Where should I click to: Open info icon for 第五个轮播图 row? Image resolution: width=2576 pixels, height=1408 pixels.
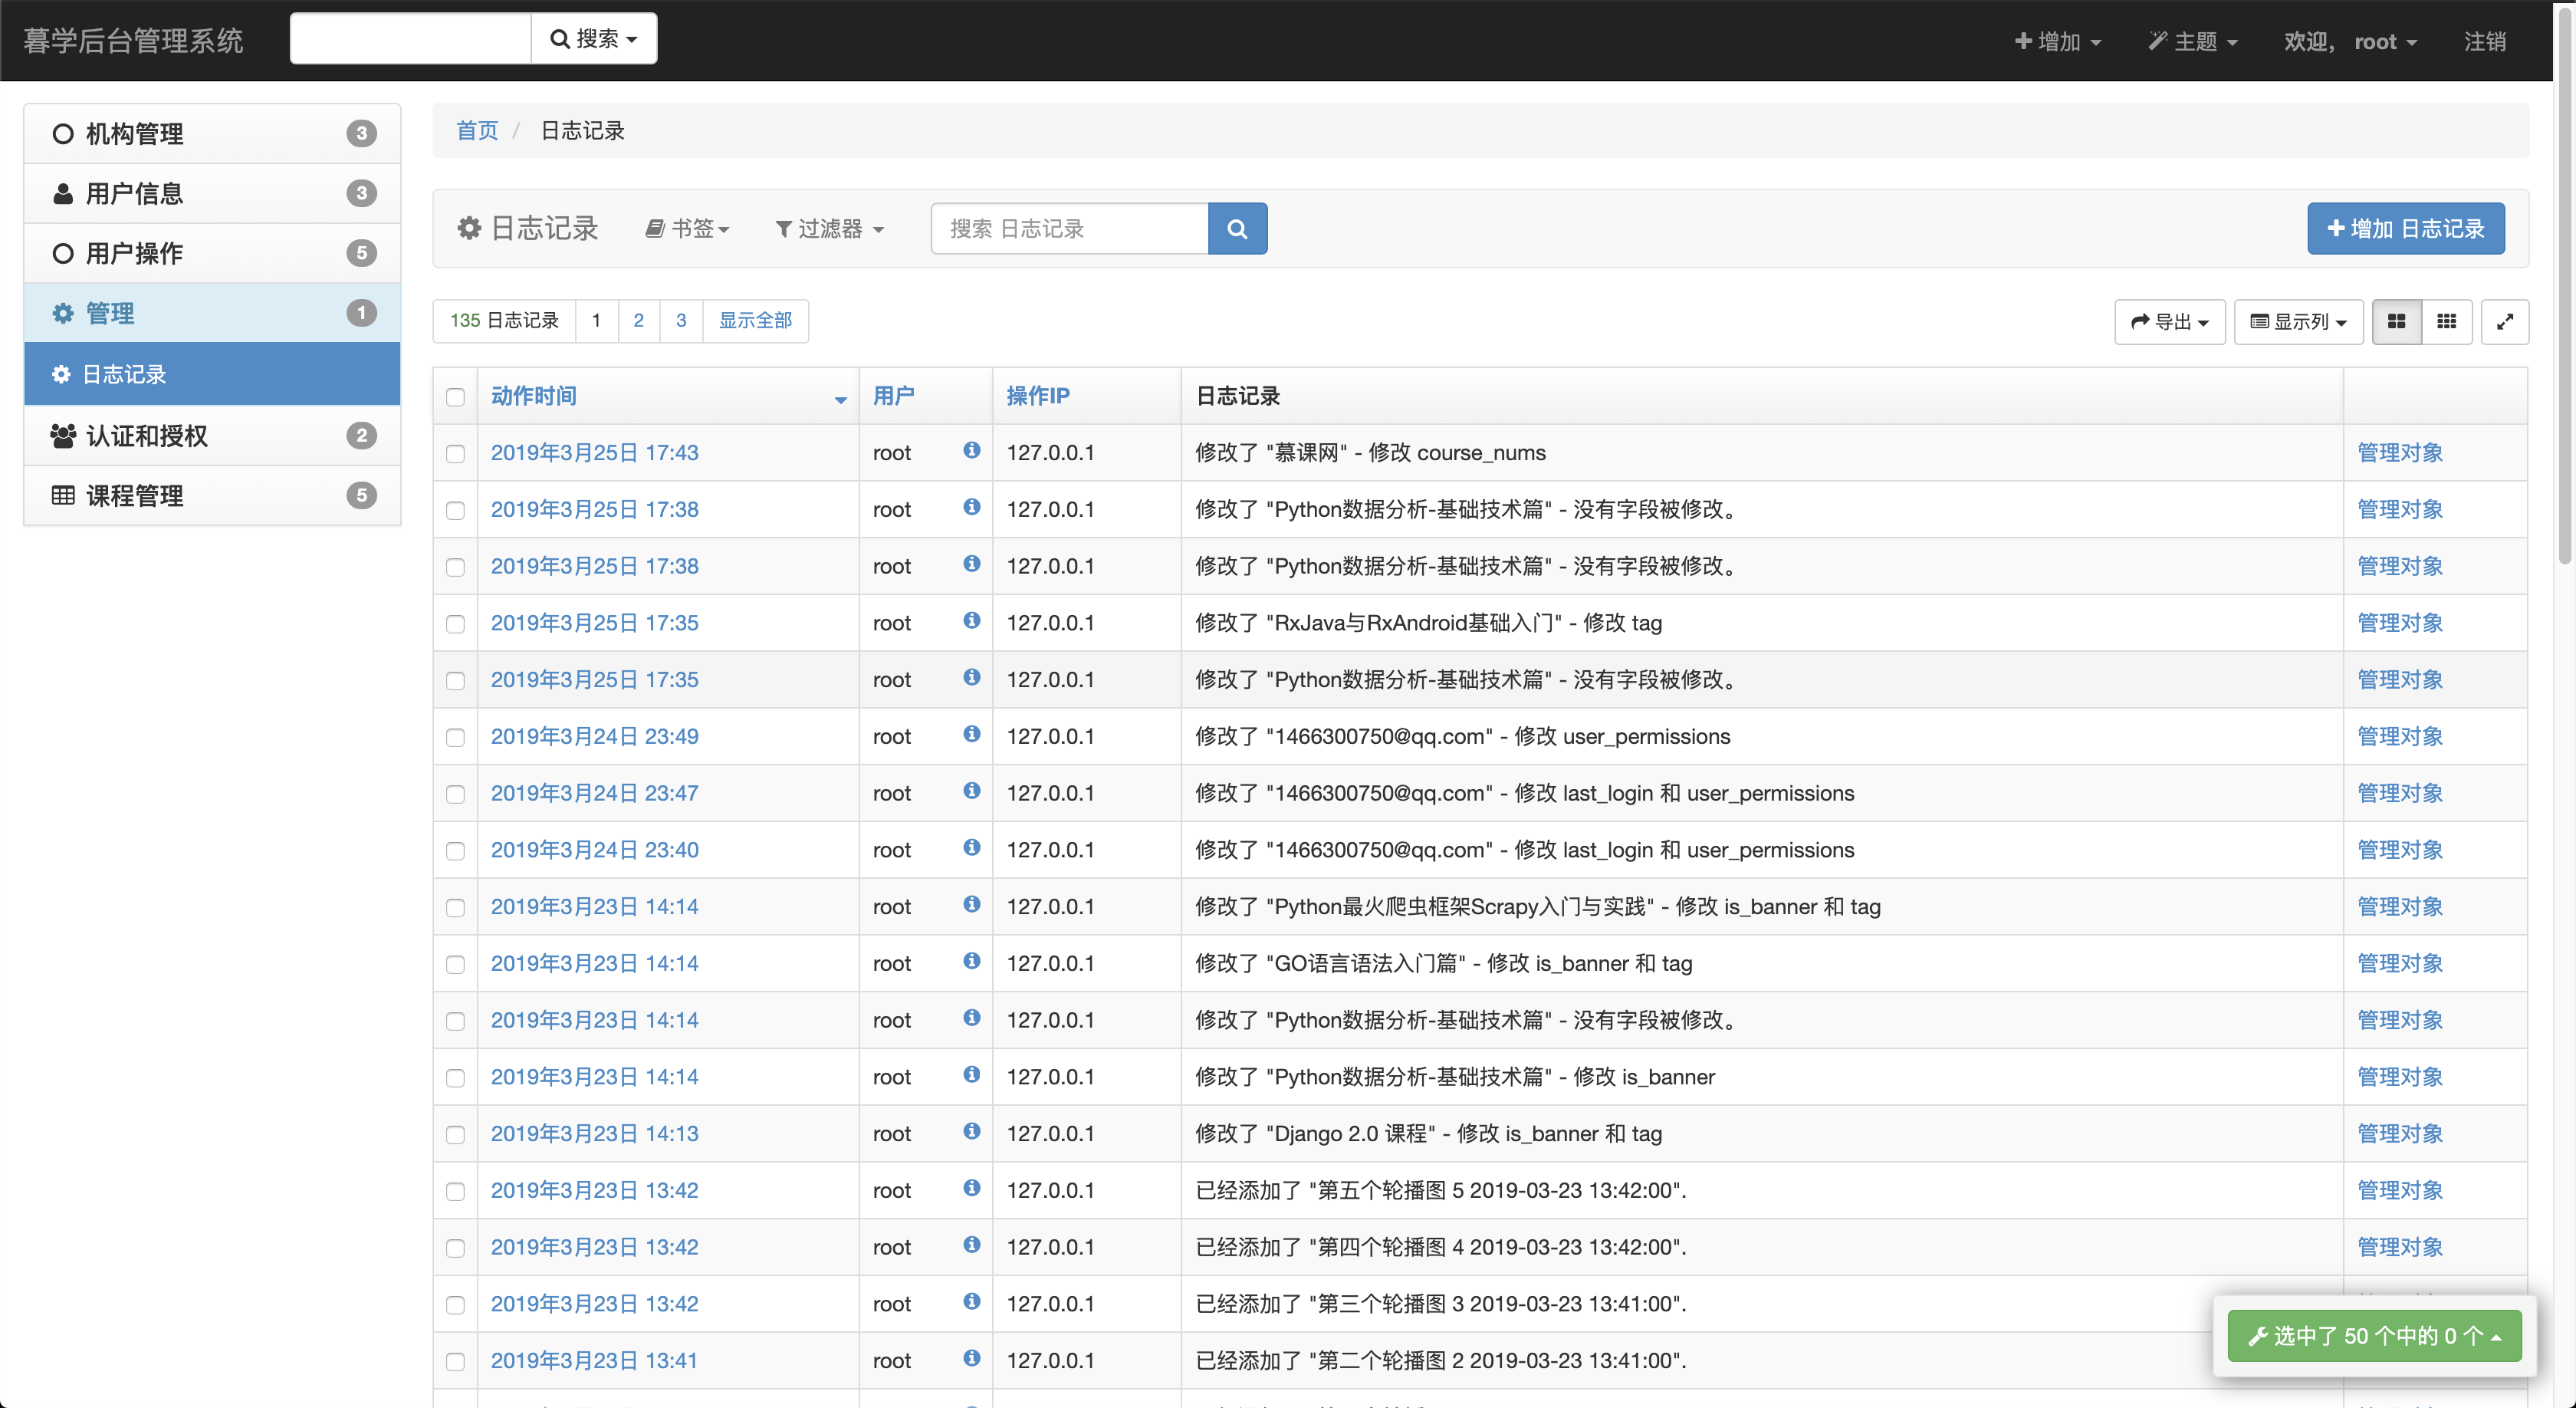(x=971, y=1188)
